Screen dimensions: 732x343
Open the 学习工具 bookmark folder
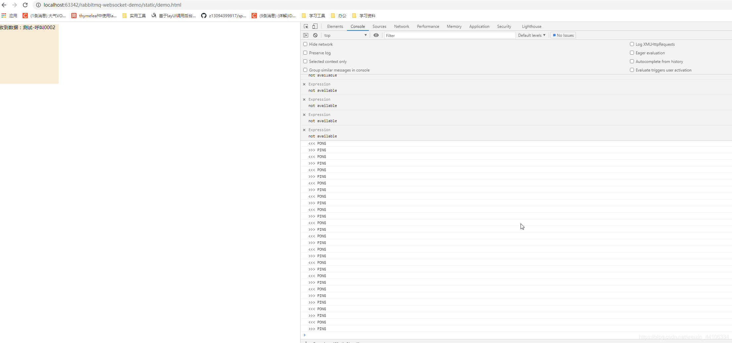(313, 16)
